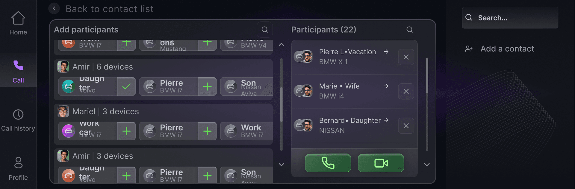575x189 pixels.
Task: Click the back arrow to contact list
Action: (54, 9)
